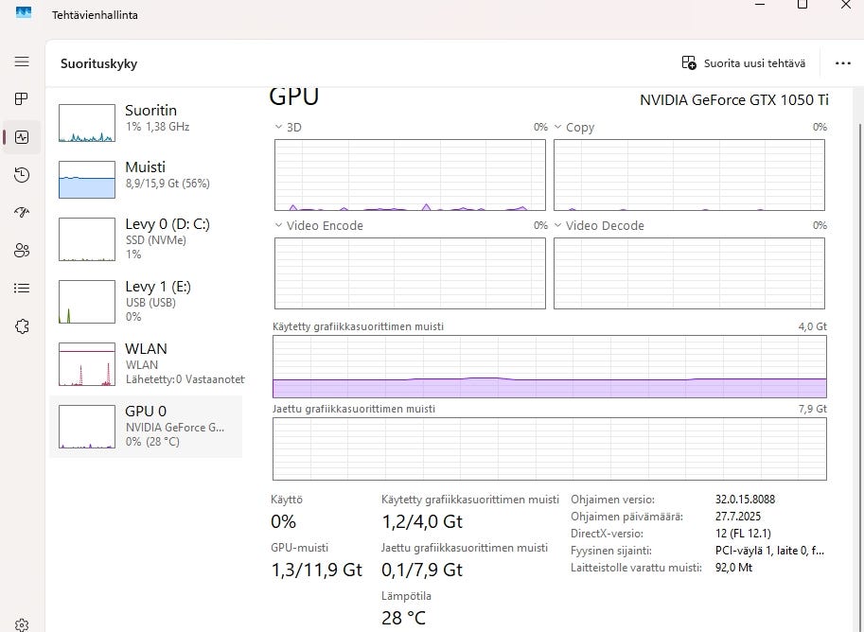Click the three-dot more options button
Viewport: 864px width, 632px height.
pyautogui.click(x=843, y=63)
